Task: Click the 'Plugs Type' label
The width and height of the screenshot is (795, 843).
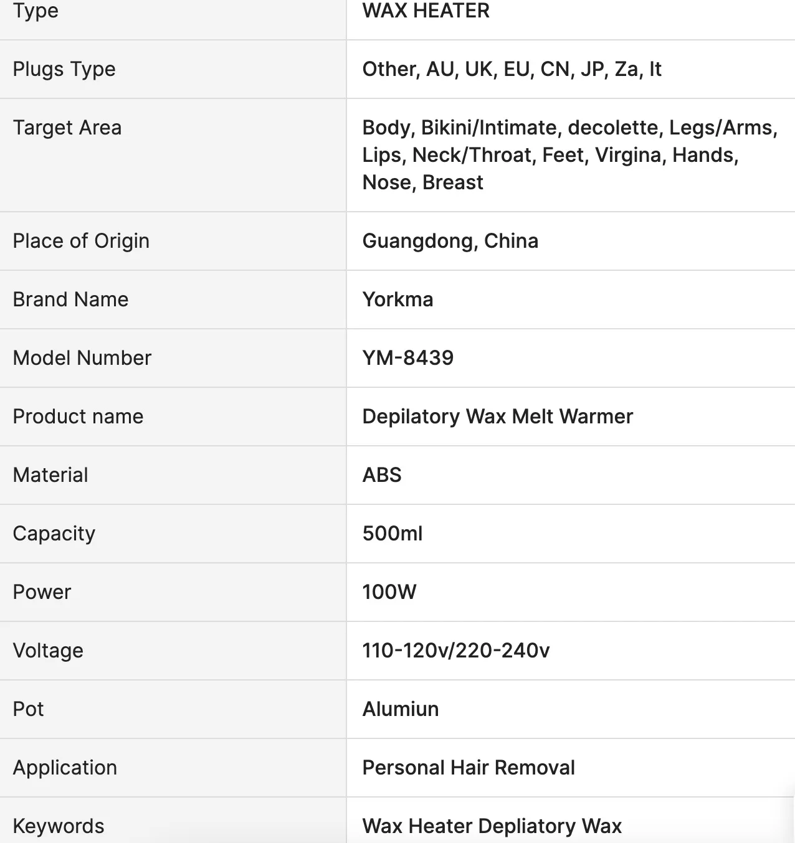Action: 64,69
